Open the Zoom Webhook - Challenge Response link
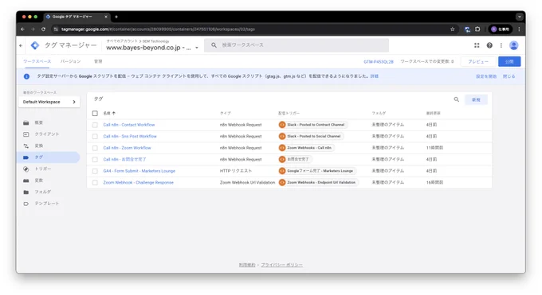 [138, 183]
